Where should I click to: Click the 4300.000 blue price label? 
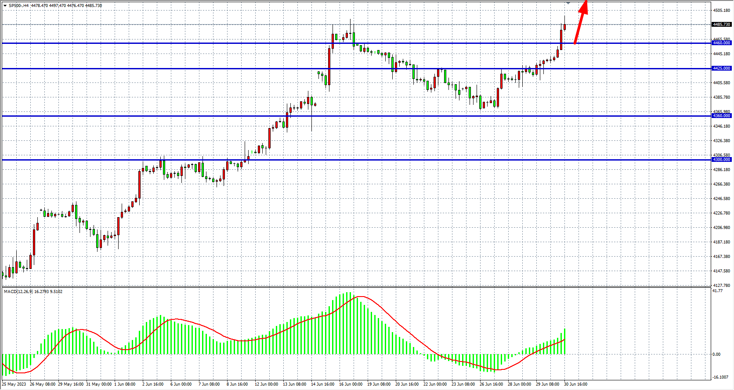(x=721, y=160)
